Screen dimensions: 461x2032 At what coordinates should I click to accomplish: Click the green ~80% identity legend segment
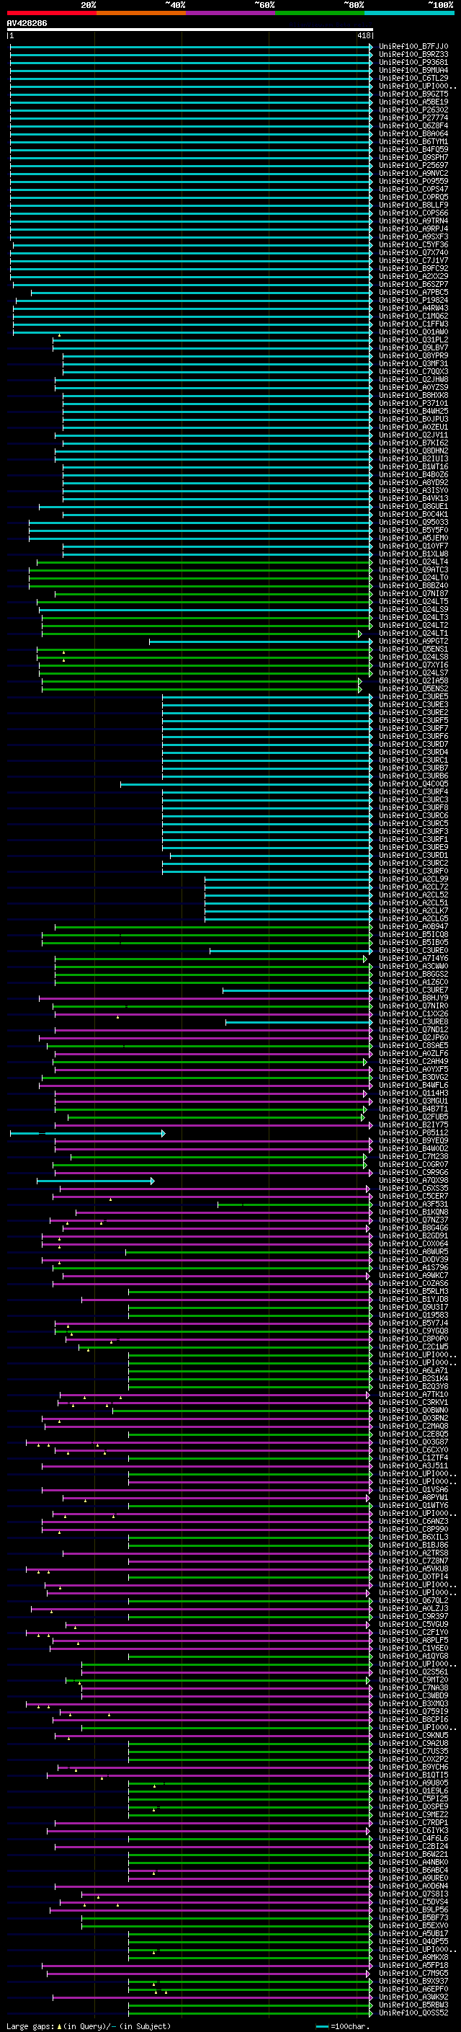point(320,13)
